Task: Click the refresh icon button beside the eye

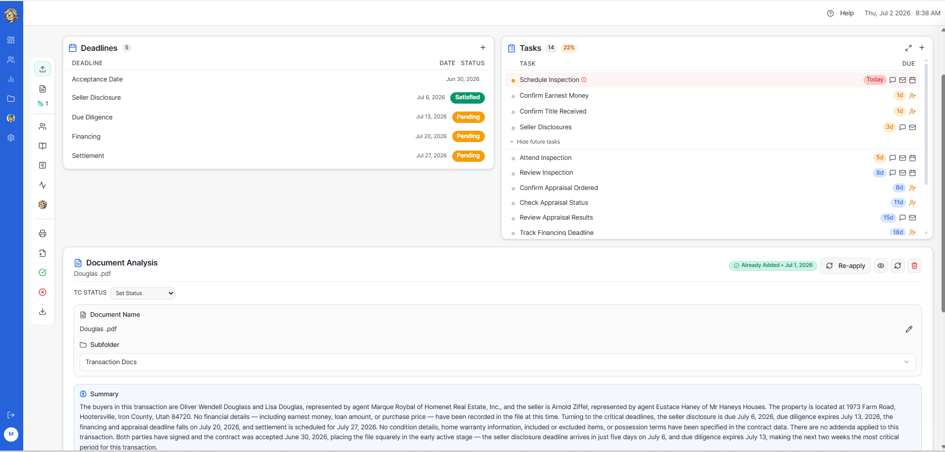Action: 898,265
